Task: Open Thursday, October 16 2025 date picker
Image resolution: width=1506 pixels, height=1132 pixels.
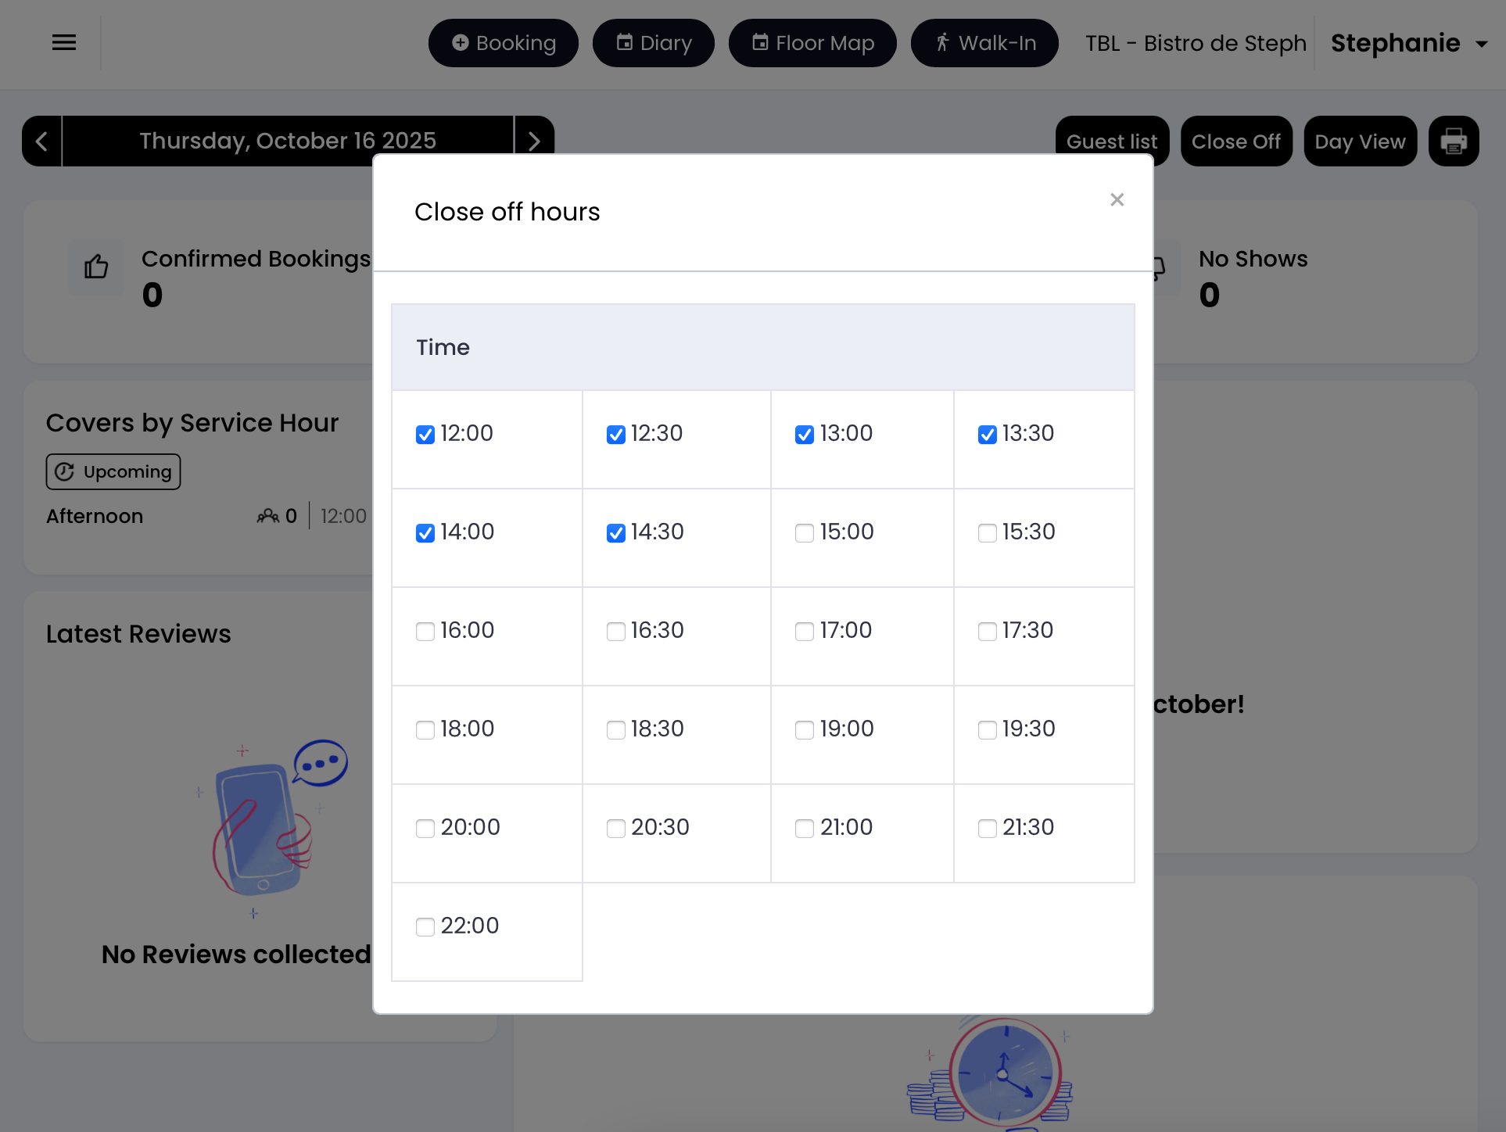Action: pos(288,141)
